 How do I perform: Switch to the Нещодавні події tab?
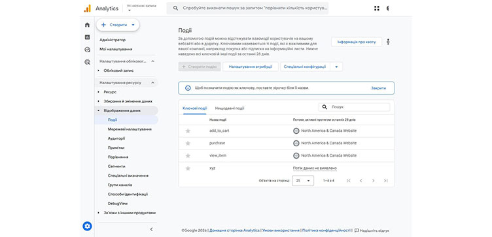click(x=230, y=108)
